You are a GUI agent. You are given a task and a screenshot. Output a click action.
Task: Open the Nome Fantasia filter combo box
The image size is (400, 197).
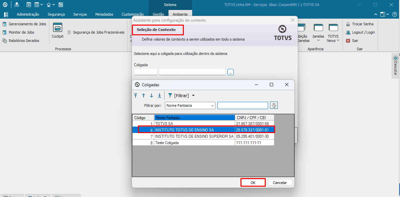coord(190,105)
